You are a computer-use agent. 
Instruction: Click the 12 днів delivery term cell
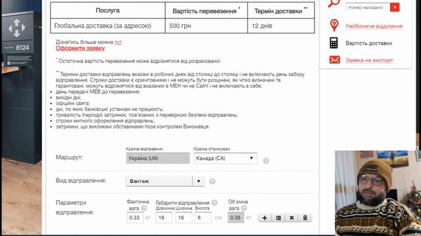point(281,26)
